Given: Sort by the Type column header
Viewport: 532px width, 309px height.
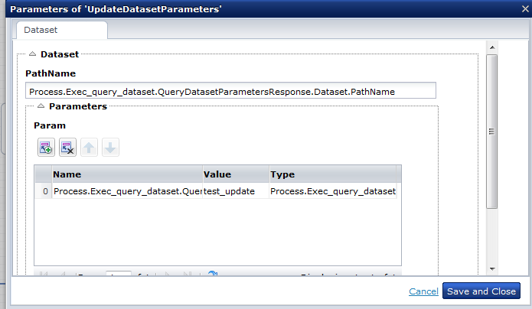Looking at the screenshot, I should click(x=334, y=174).
